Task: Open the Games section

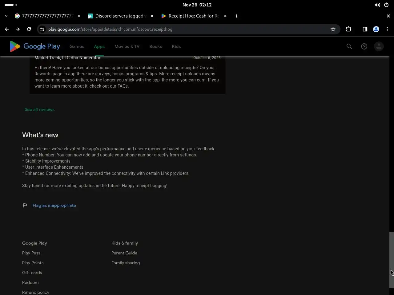Action: coord(77,46)
